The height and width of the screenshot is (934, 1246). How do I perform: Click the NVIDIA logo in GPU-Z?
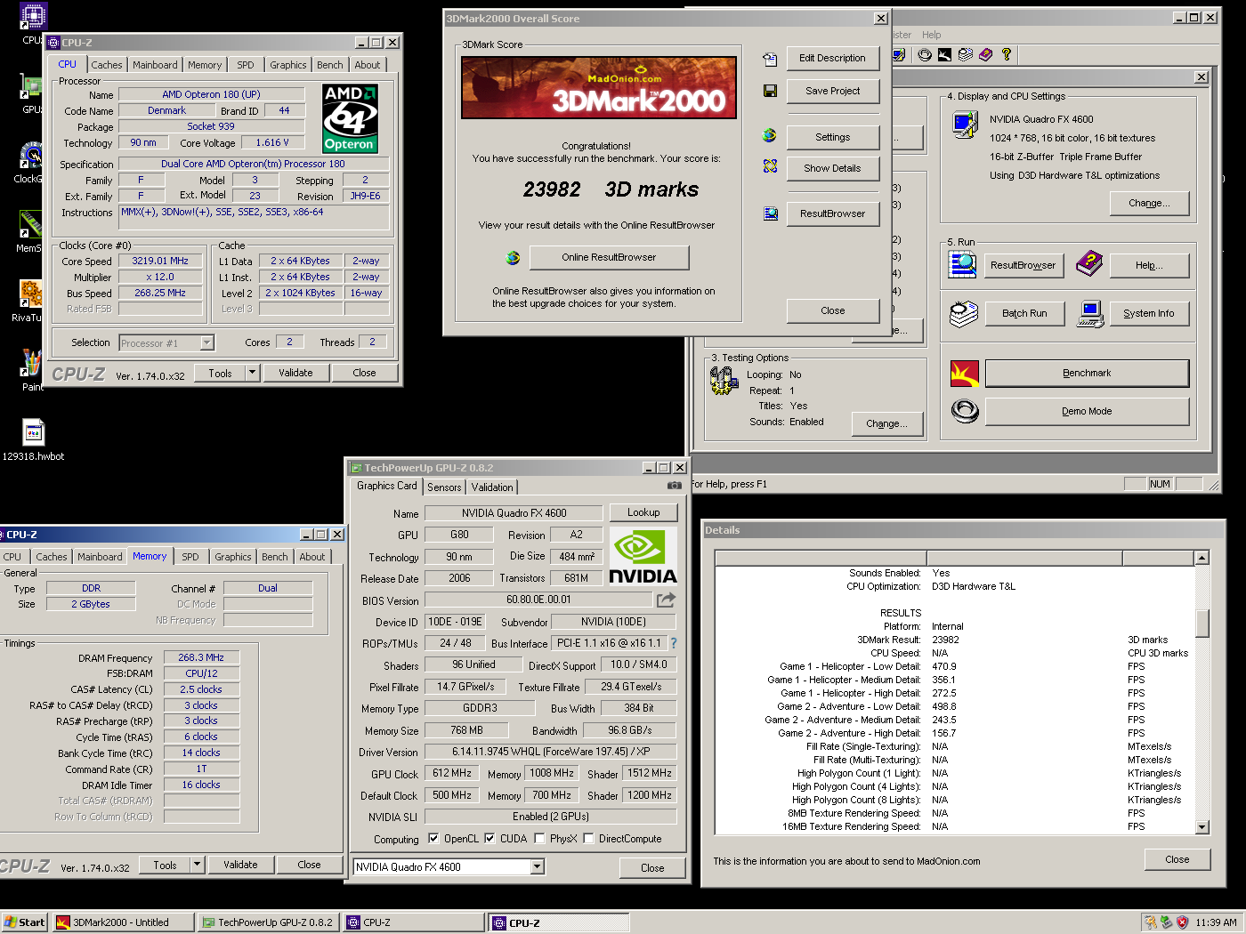[643, 556]
